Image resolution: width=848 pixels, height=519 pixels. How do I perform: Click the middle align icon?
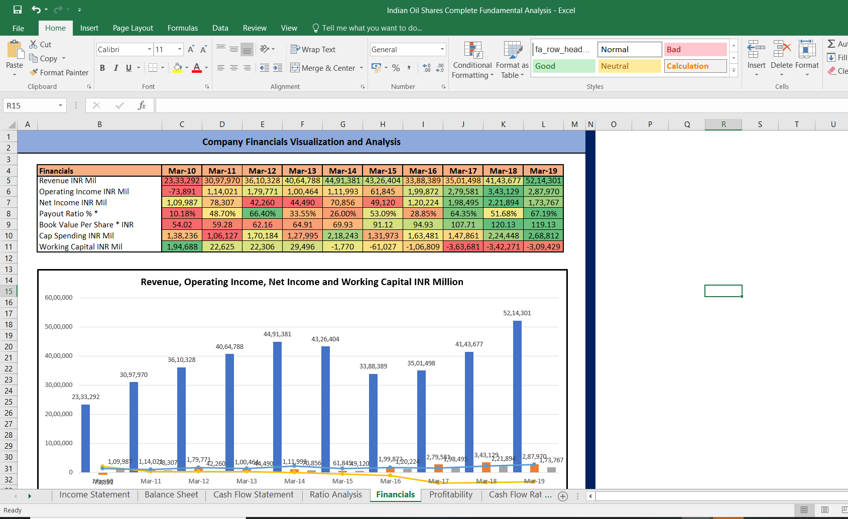[x=234, y=49]
